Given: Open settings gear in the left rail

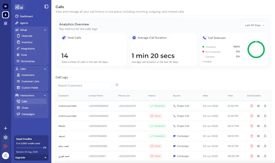Looking at the screenshot, I should click(x=5, y=138).
